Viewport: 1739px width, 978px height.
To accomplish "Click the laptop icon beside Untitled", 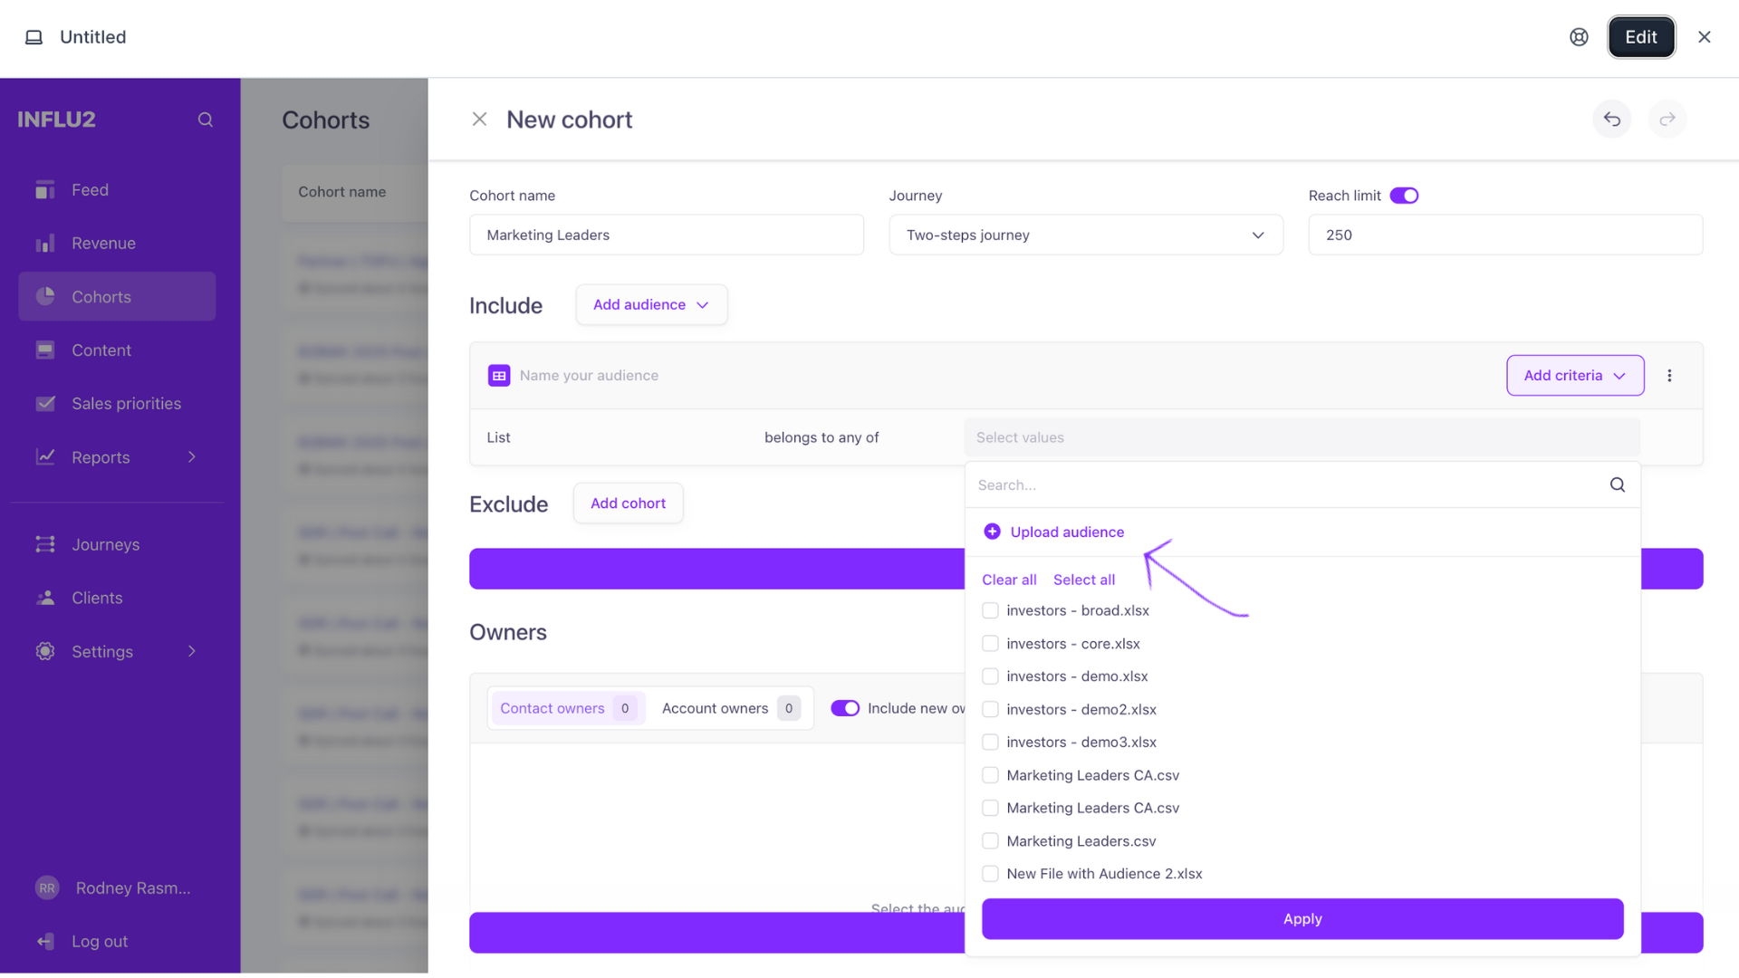I will tap(34, 37).
